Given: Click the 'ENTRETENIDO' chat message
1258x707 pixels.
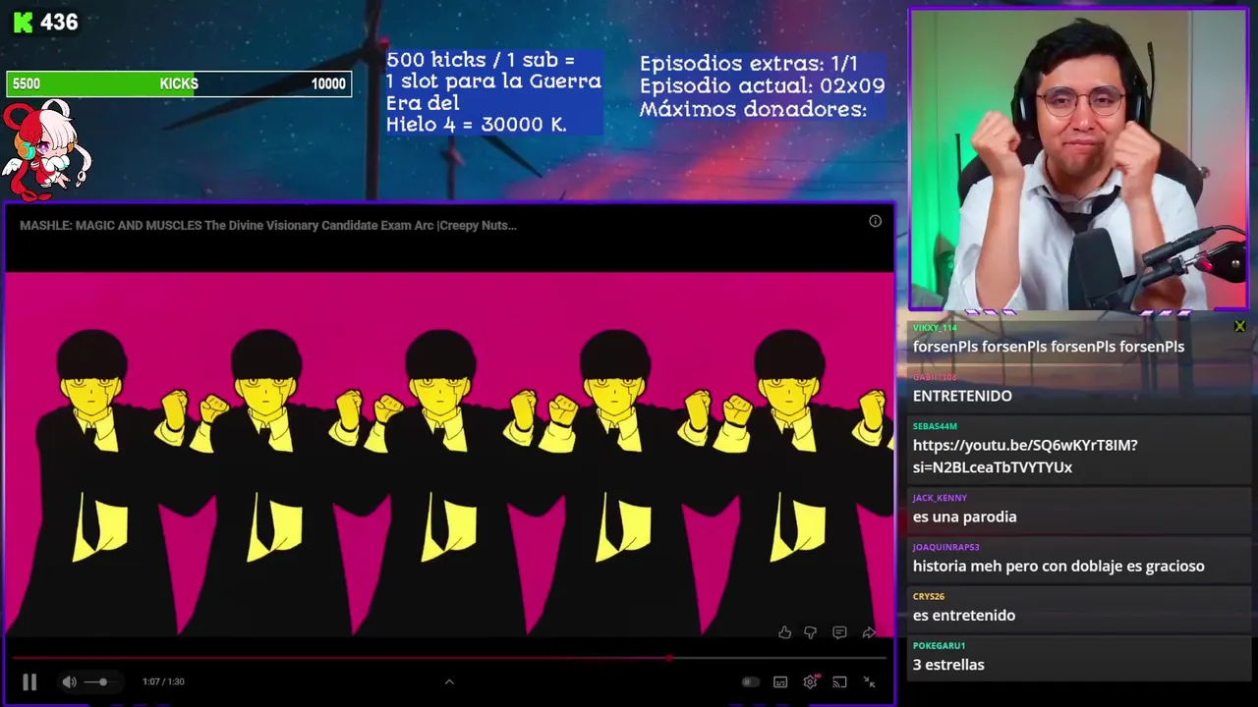Looking at the screenshot, I should [x=962, y=396].
